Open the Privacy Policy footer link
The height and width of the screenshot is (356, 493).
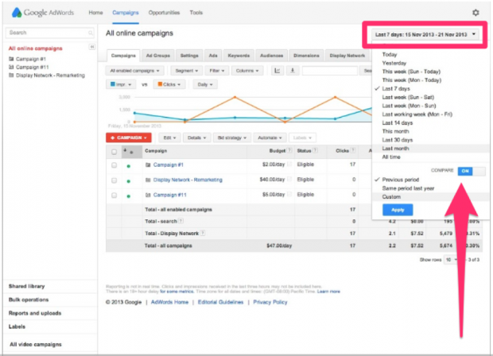tap(270, 302)
